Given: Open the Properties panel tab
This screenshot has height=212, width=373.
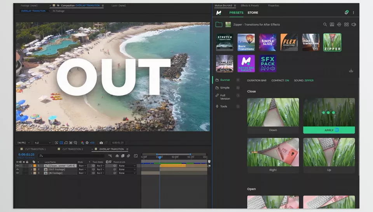Looking at the screenshot, I should tap(274, 5).
